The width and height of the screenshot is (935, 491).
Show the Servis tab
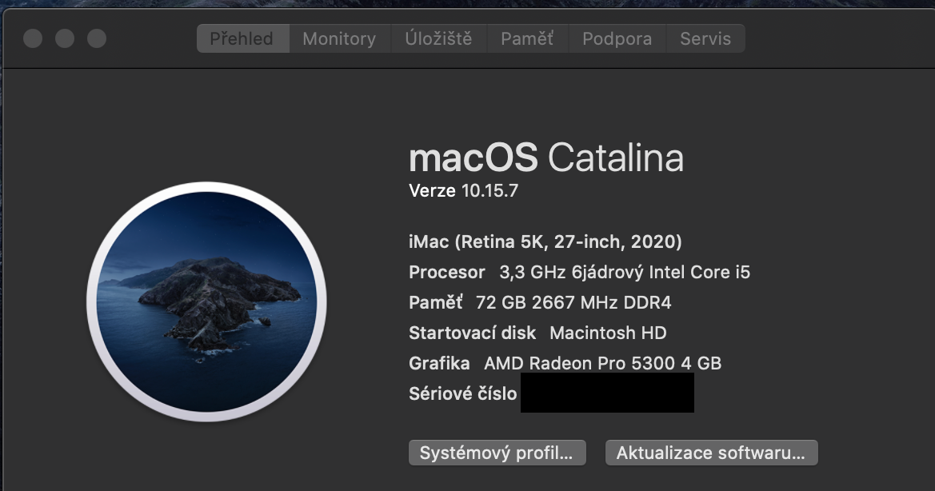pyautogui.click(x=705, y=38)
